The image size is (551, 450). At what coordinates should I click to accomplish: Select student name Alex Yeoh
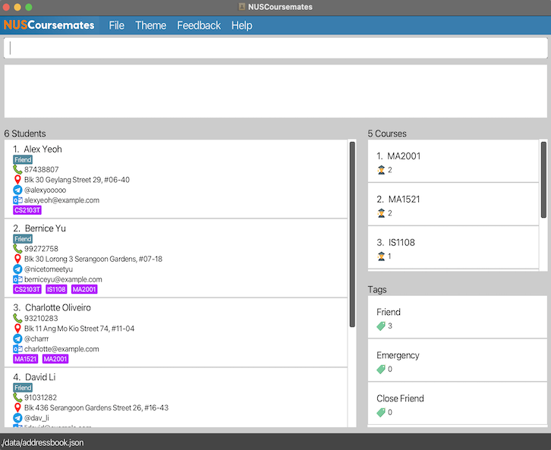pyautogui.click(x=43, y=149)
